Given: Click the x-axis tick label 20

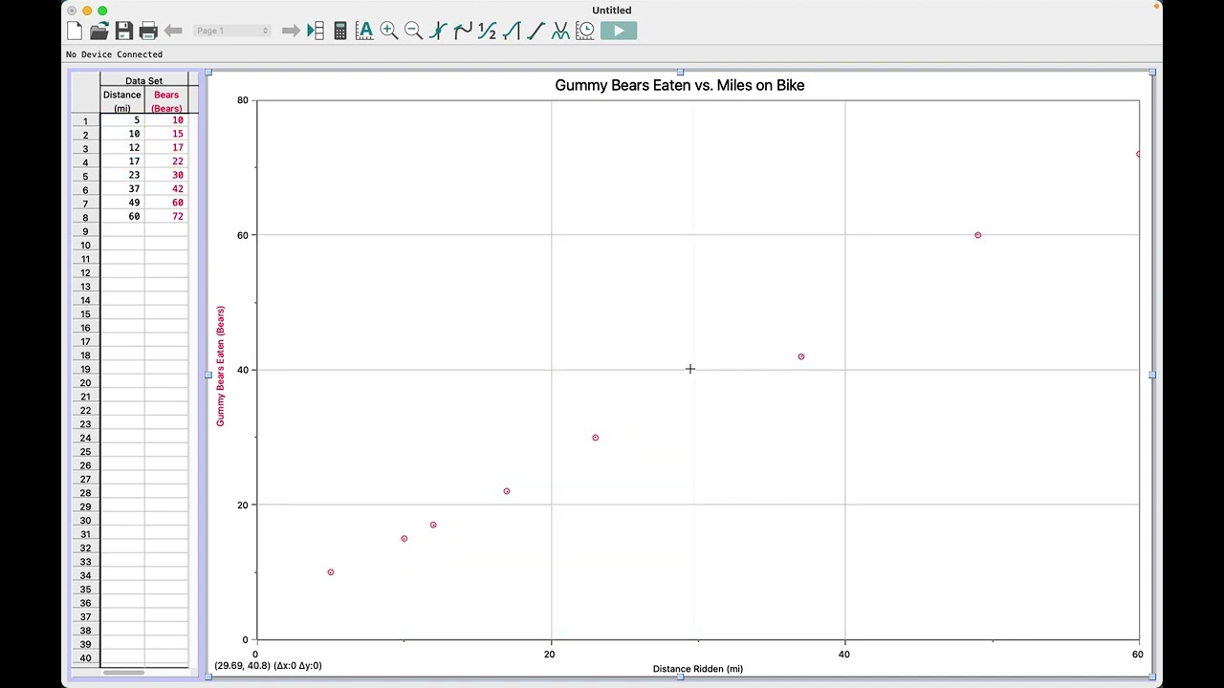Looking at the screenshot, I should (x=549, y=655).
